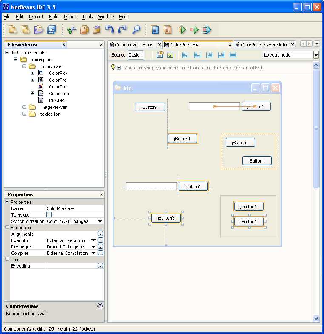Image resolution: width=324 pixels, height=334 pixels.
Task: Click the editor vertical scrollbar thumb
Action: (x=316, y=128)
